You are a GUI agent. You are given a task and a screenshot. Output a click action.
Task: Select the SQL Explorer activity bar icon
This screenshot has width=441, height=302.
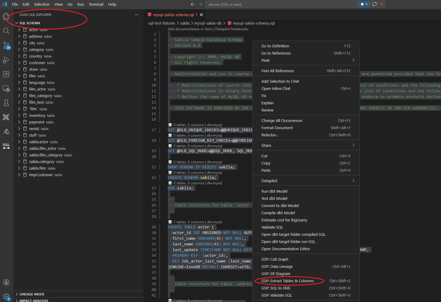6,146
